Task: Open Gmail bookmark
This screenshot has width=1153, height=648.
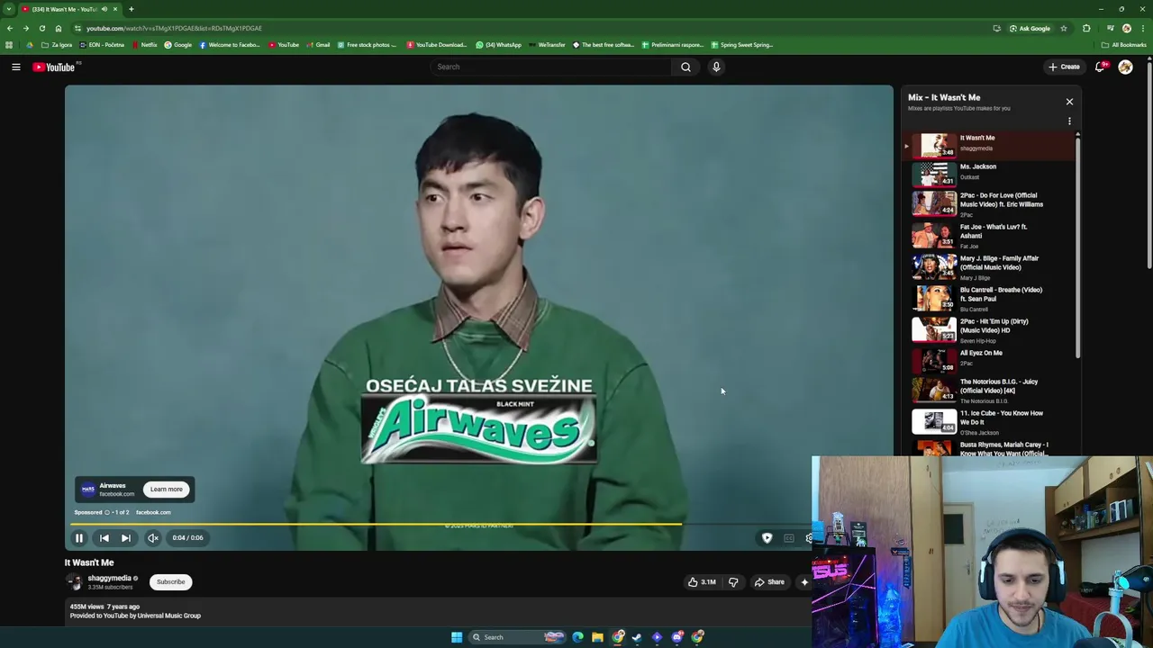Action: click(x=318, y=45)
